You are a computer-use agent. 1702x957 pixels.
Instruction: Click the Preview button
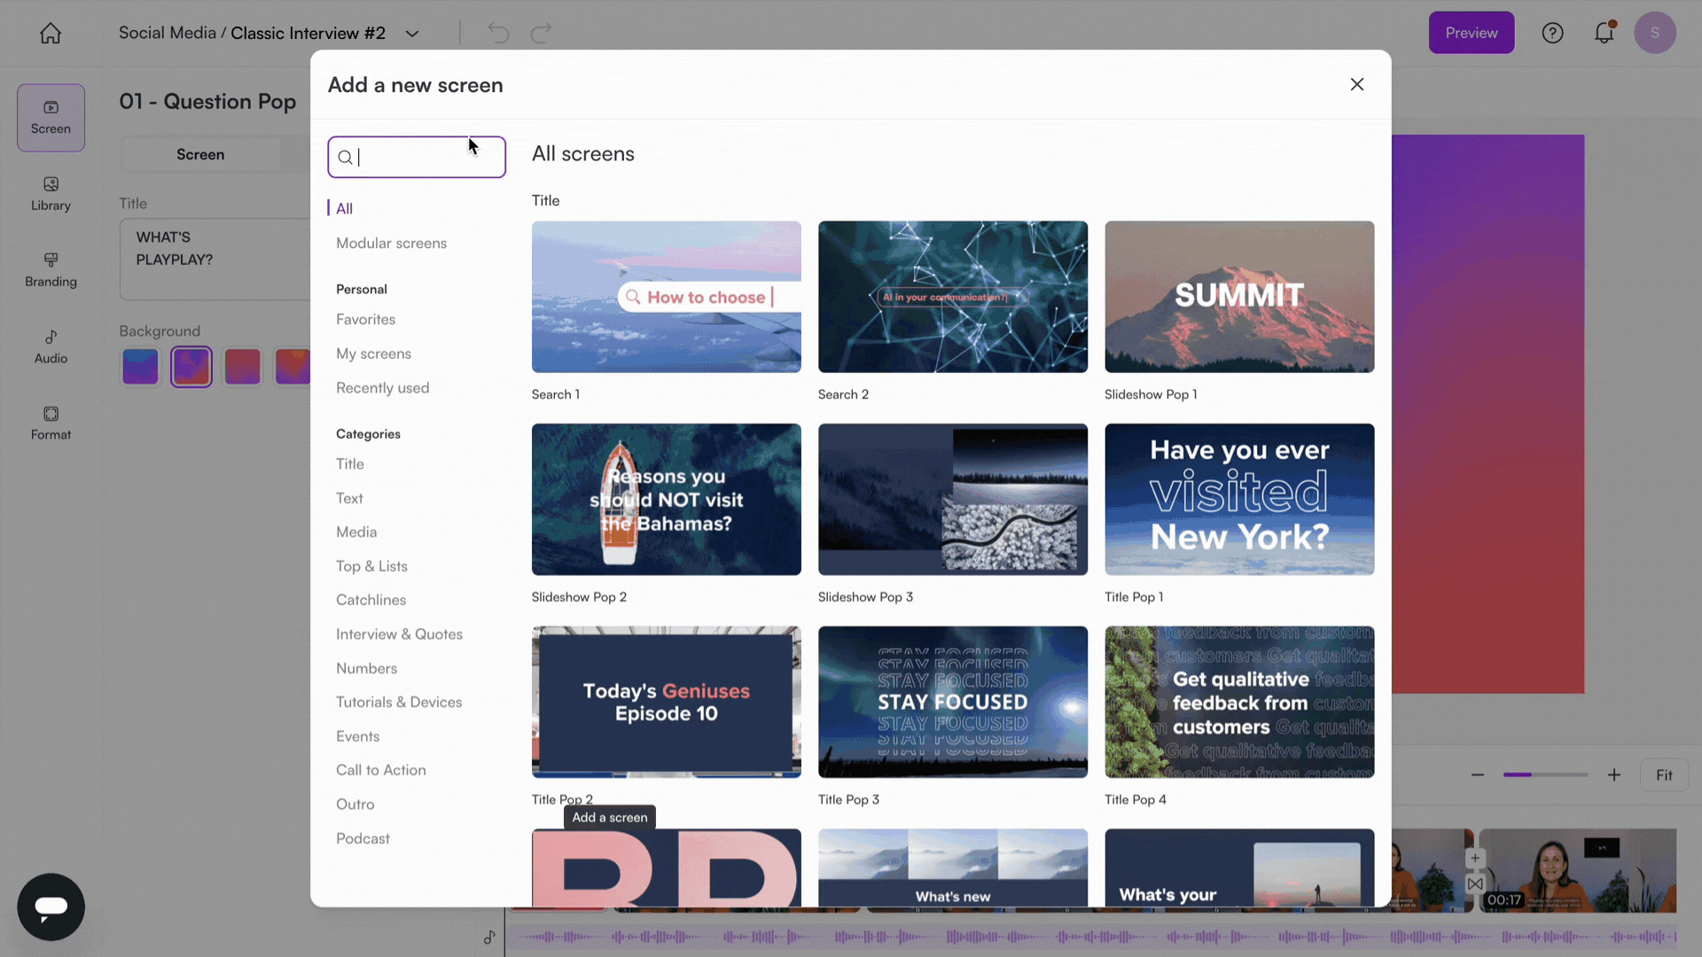pyautogui.click(x=1471, y=33)
